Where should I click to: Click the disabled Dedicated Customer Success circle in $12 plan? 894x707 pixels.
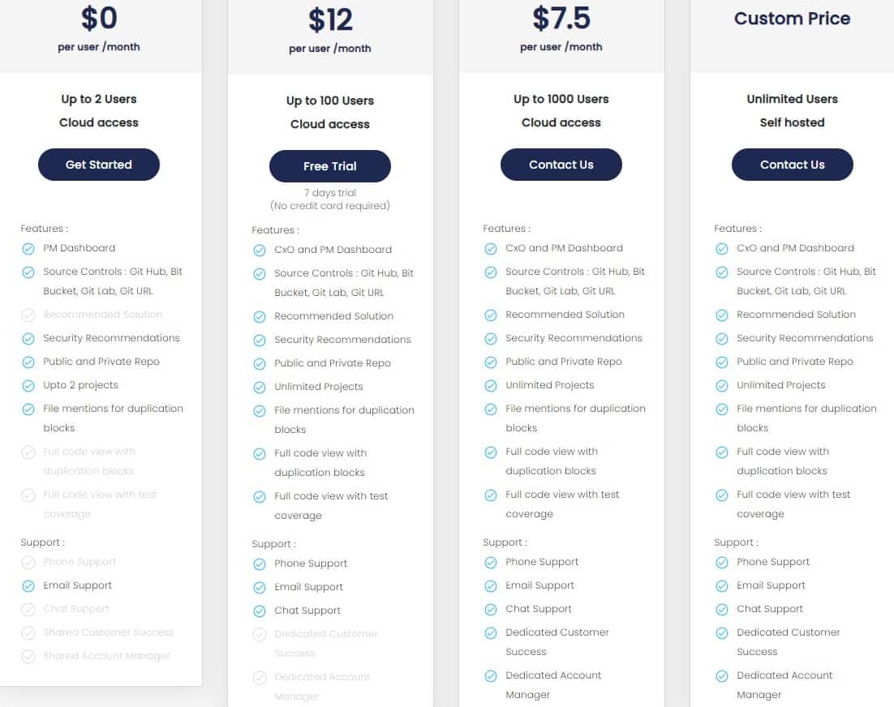coord(260,635)
